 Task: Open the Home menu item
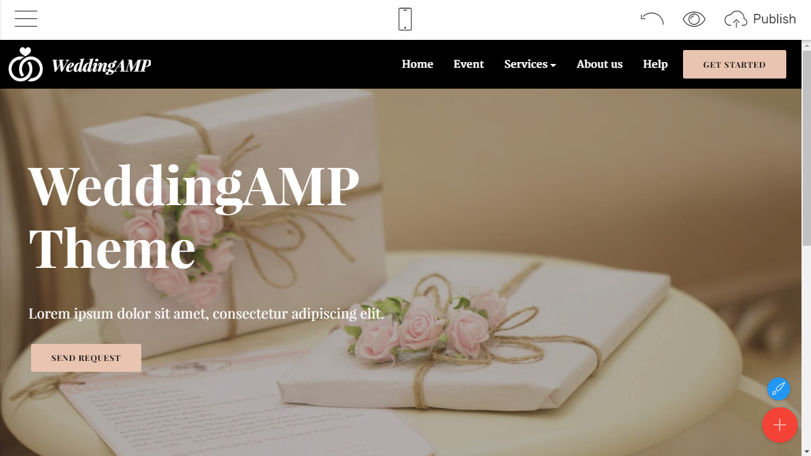point(418,64)
